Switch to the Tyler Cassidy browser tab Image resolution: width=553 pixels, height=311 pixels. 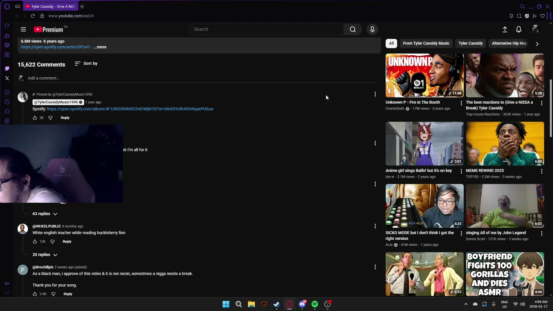tap(50, 6)
